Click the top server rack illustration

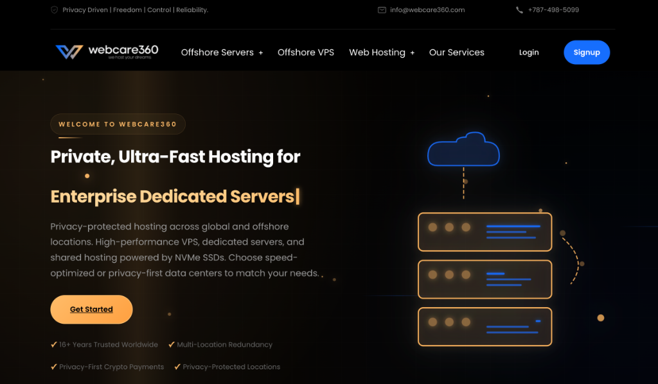pos(485,231)
